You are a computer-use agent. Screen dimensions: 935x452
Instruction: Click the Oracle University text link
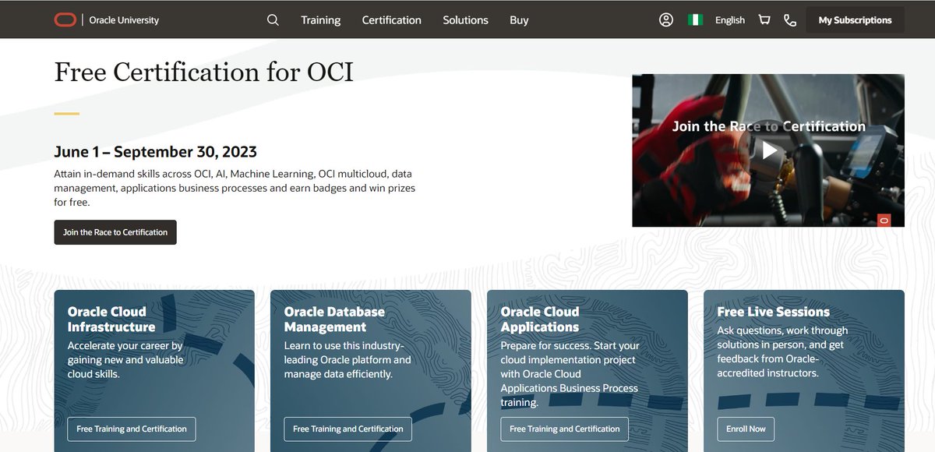(x=124, y=19)
